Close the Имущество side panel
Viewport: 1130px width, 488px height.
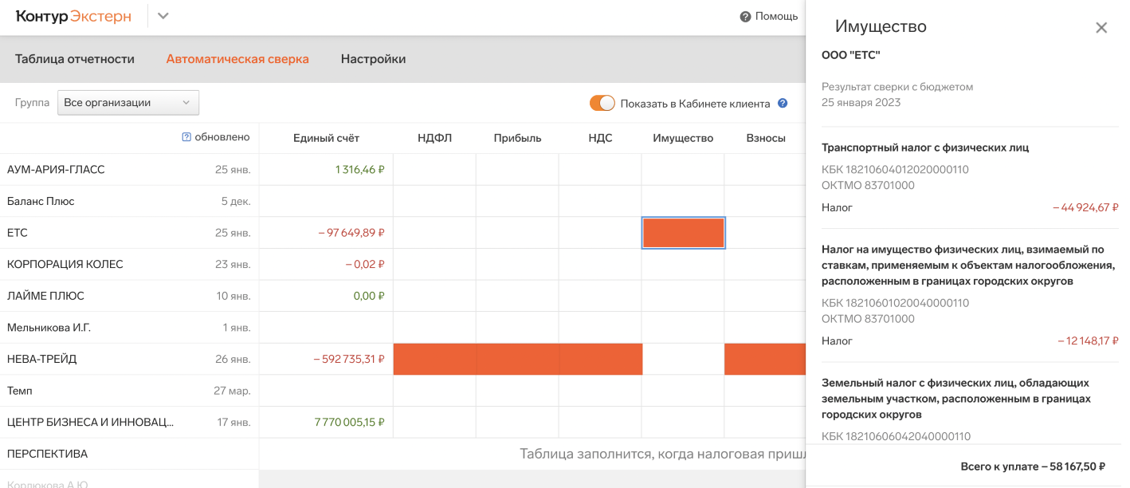(1101, 28)
